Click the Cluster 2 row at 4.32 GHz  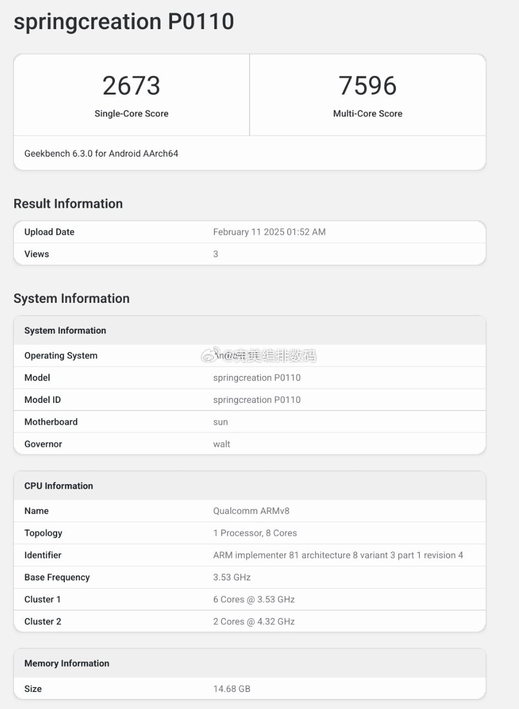(x=249, y=621)
